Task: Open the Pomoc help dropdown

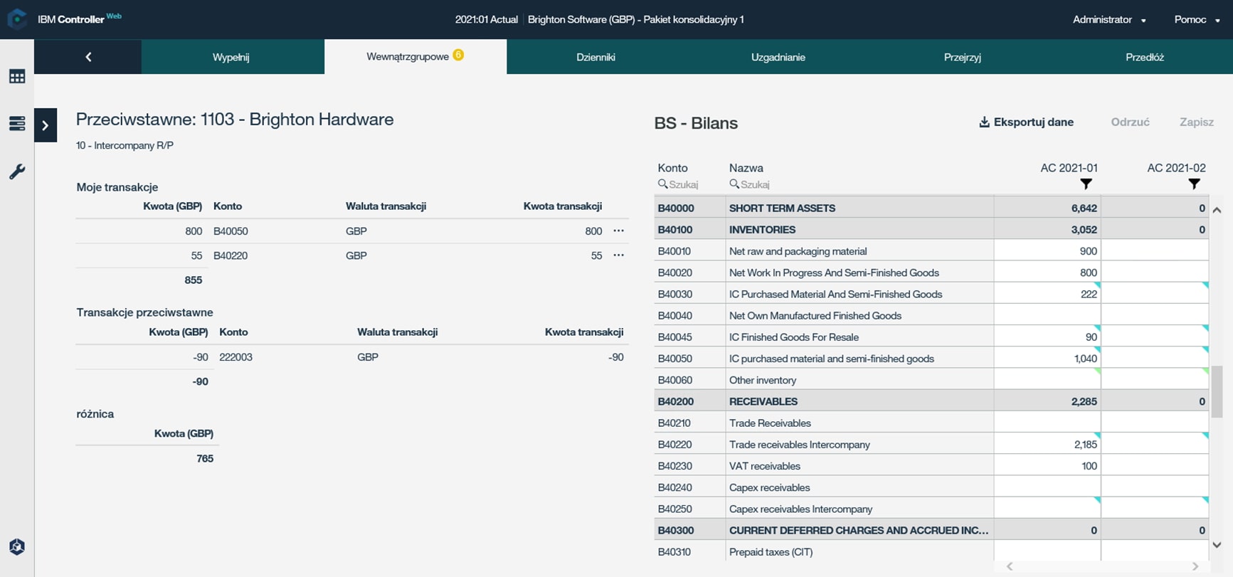Action: click(1197, 20)
